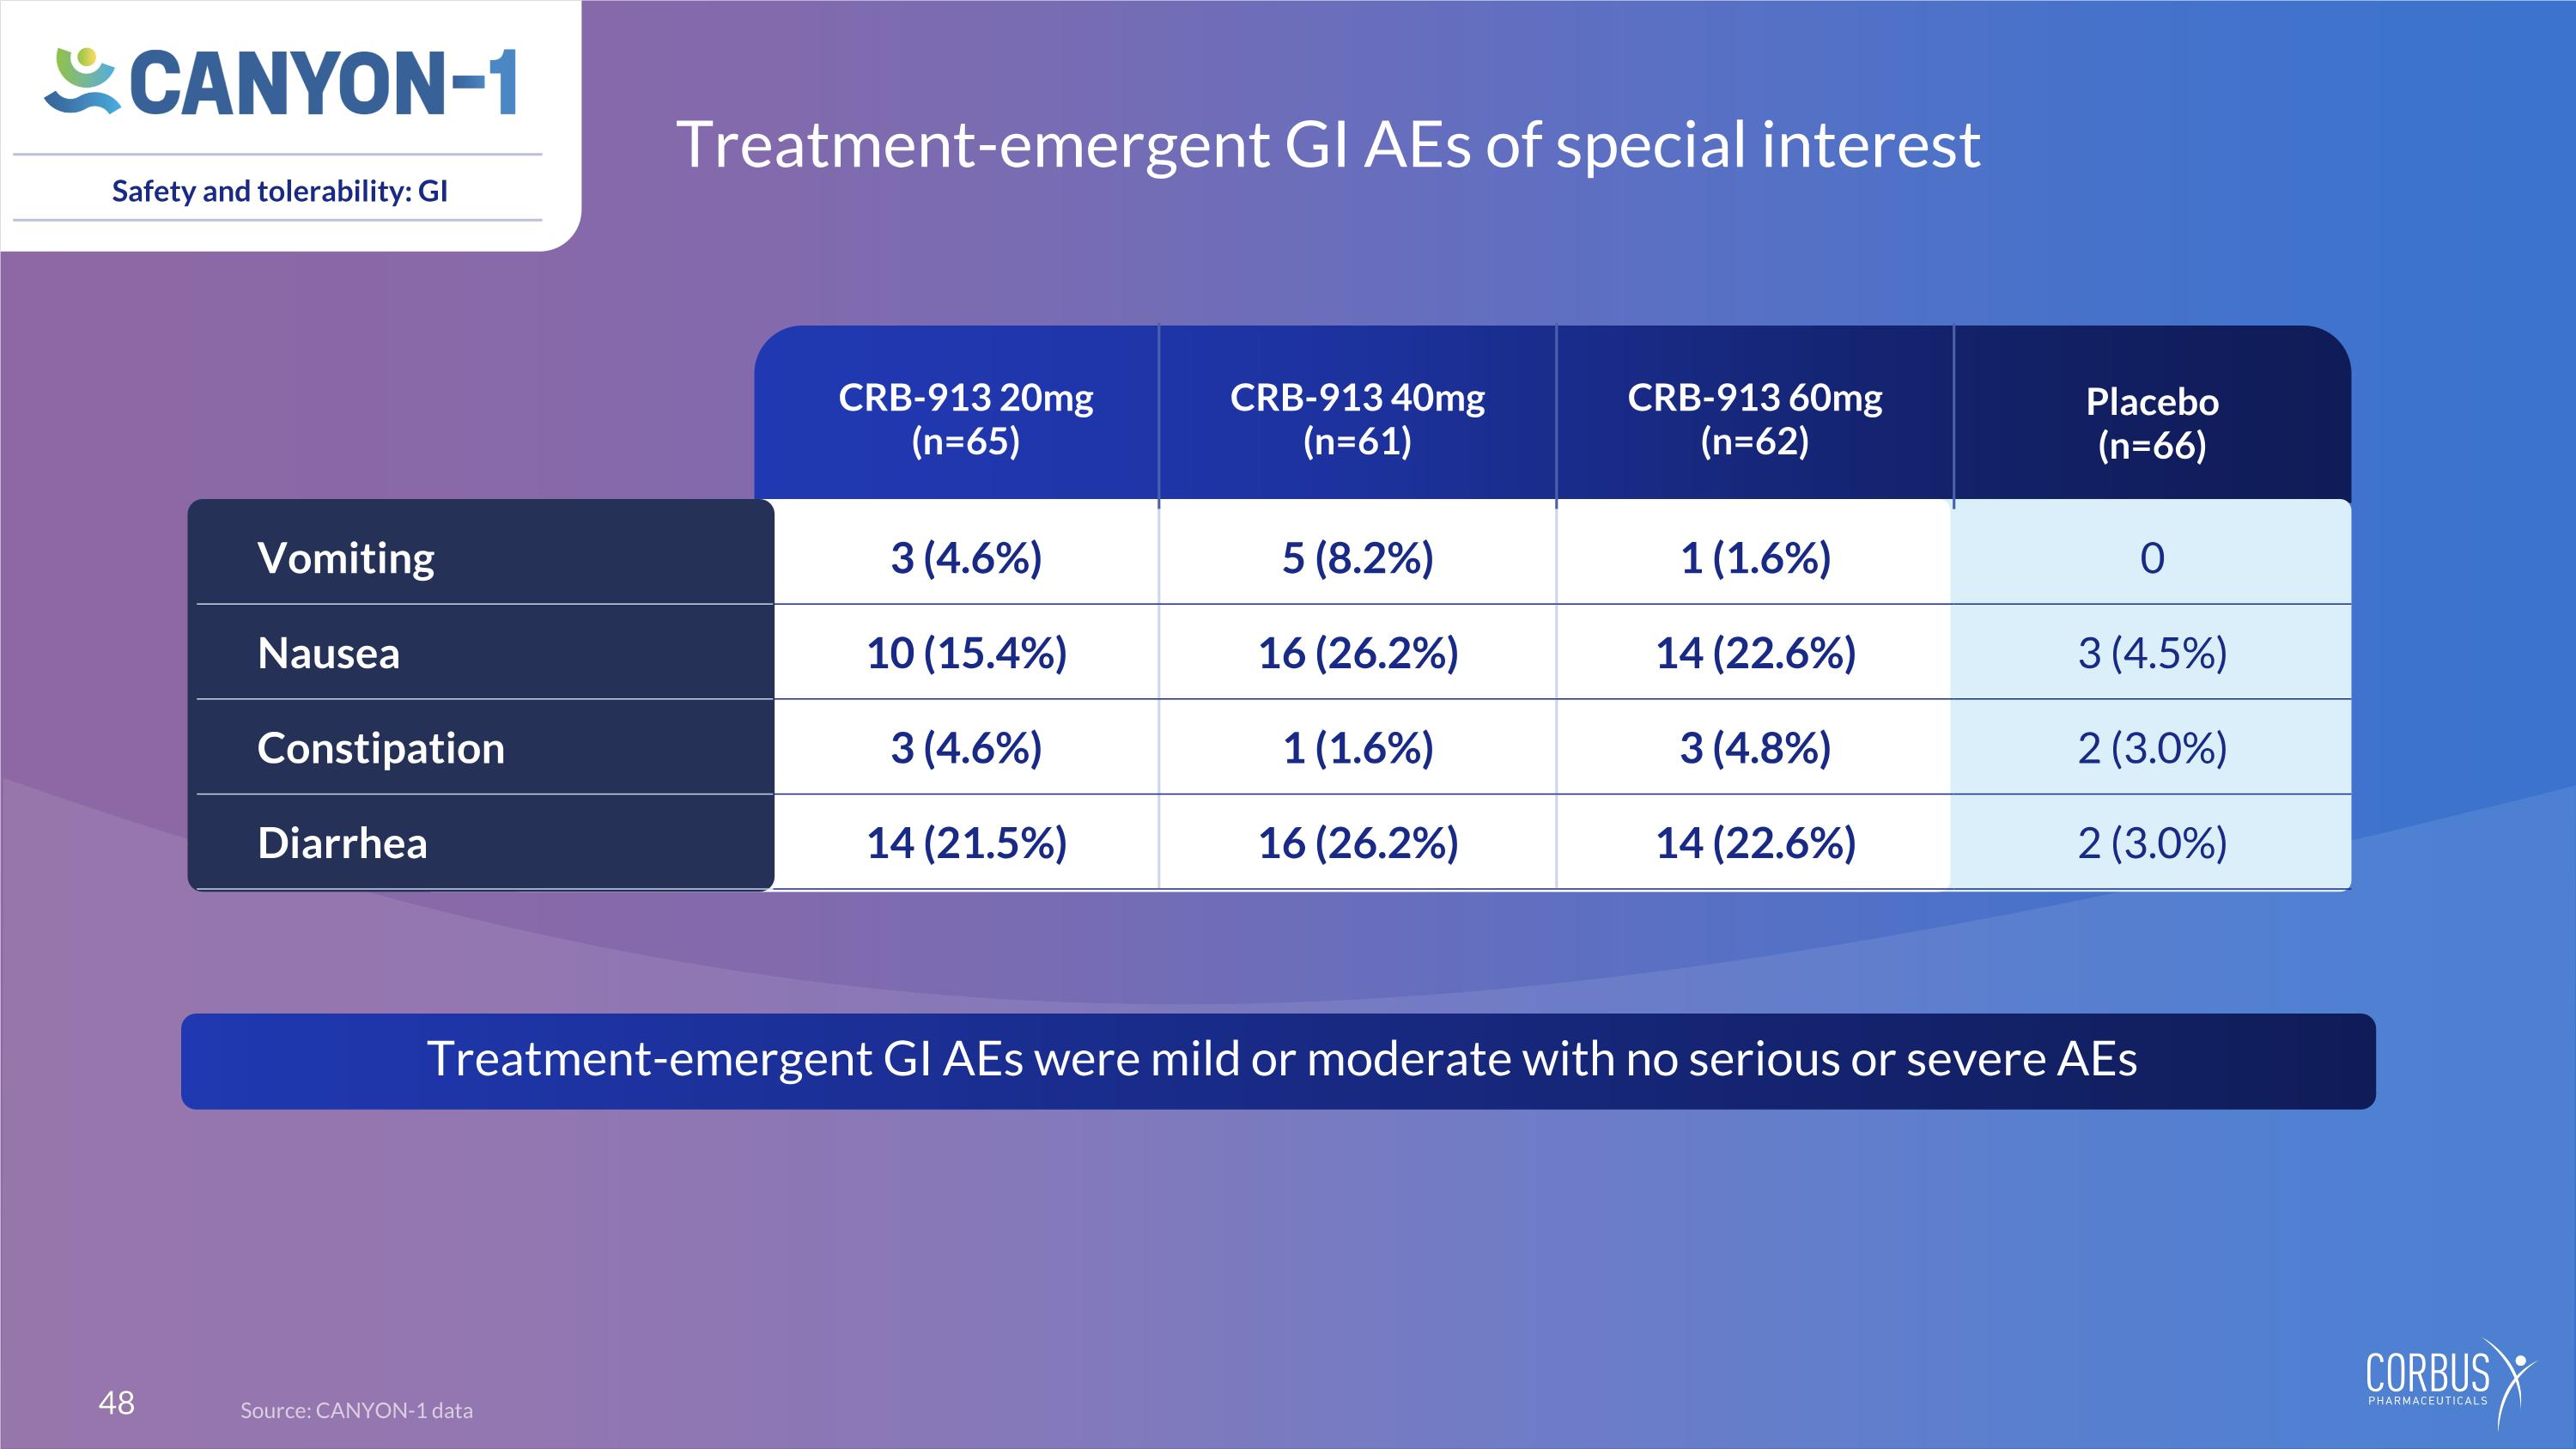This screenshot has width=2576, height=1449.
Task: Click the slide title about GI AEs
Action: (1328, 145)
